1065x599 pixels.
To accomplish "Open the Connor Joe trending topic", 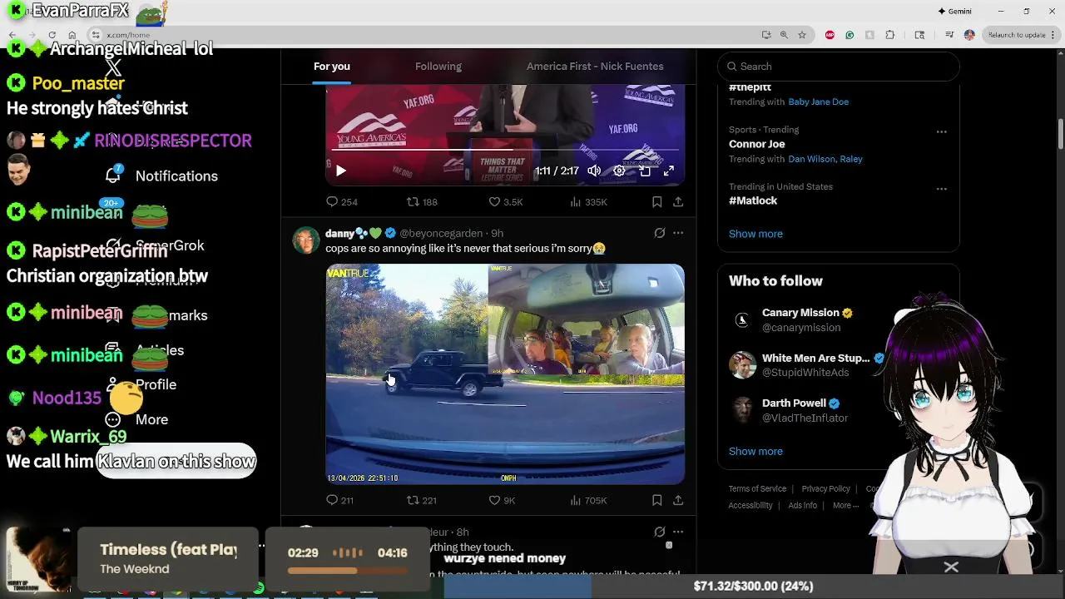I will [756, 144].
